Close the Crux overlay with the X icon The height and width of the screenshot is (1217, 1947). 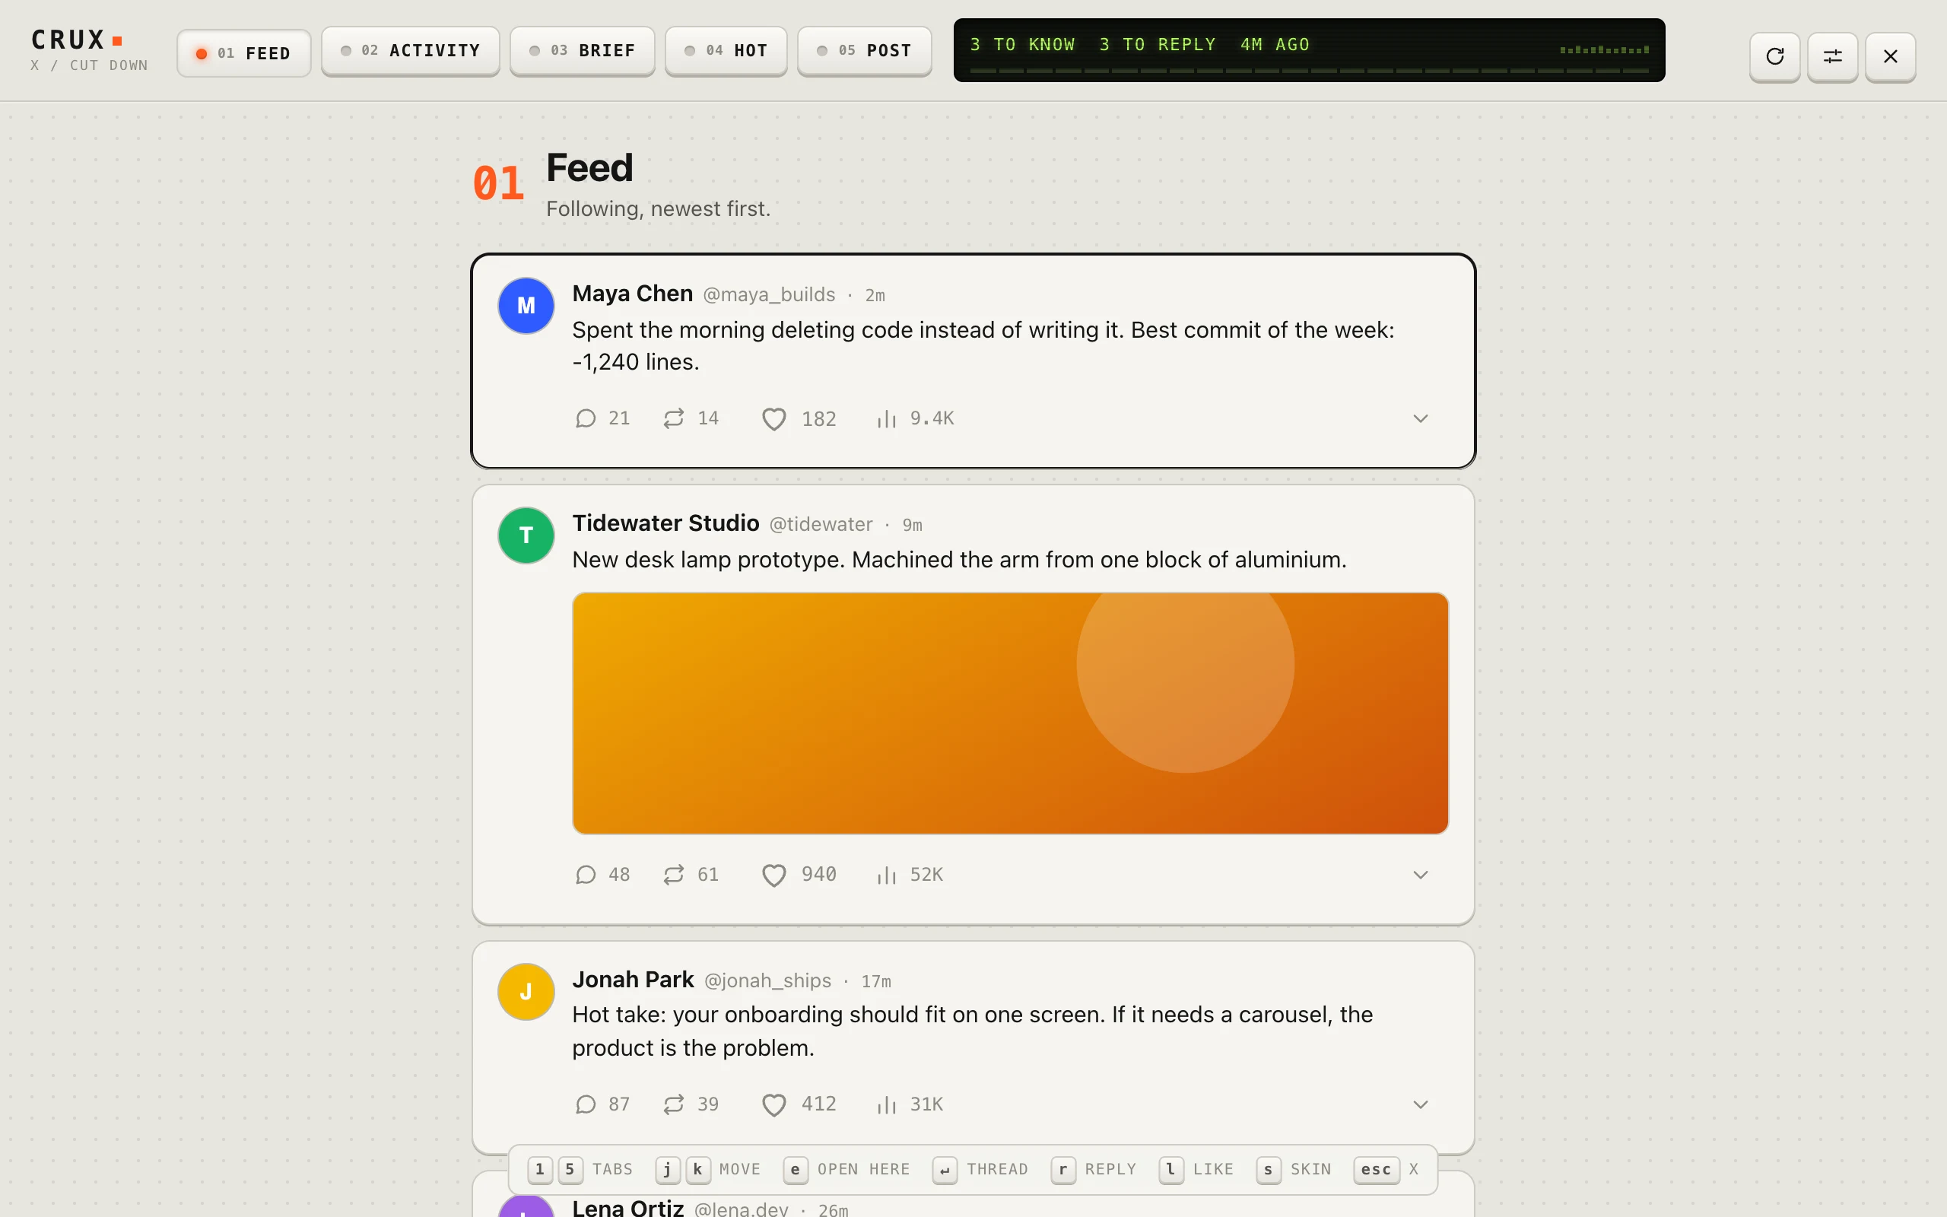click(1890, 56)
